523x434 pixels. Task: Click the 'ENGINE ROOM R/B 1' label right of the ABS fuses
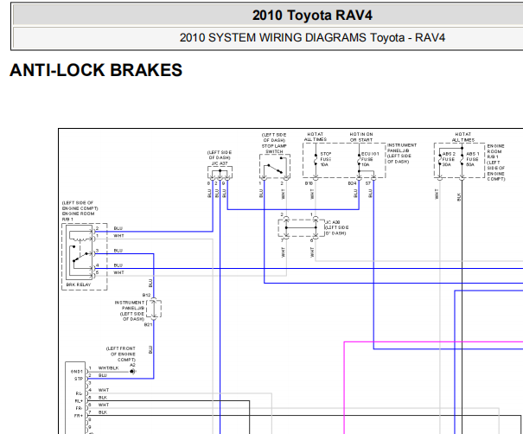496,163
